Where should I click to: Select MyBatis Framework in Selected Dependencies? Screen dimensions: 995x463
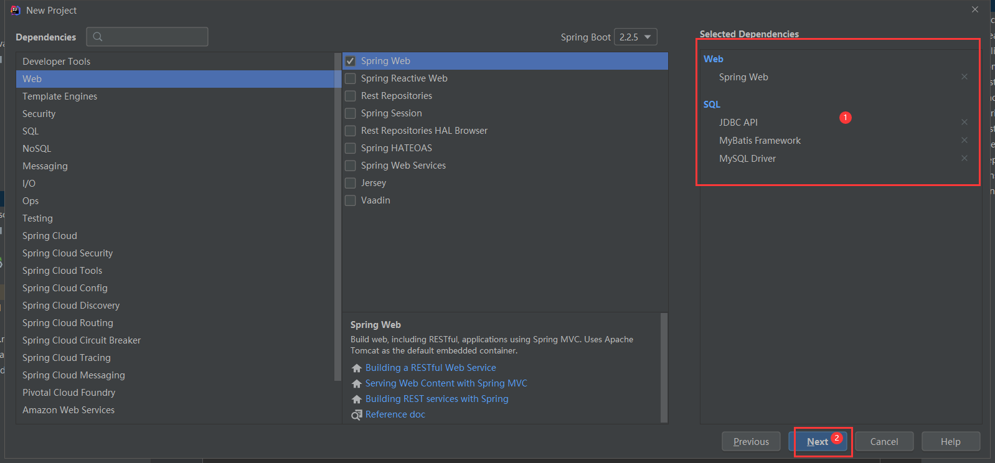760,141
